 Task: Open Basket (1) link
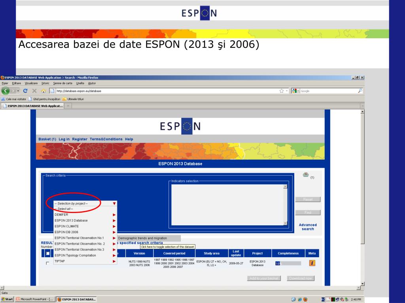click(x=47, y=139)
